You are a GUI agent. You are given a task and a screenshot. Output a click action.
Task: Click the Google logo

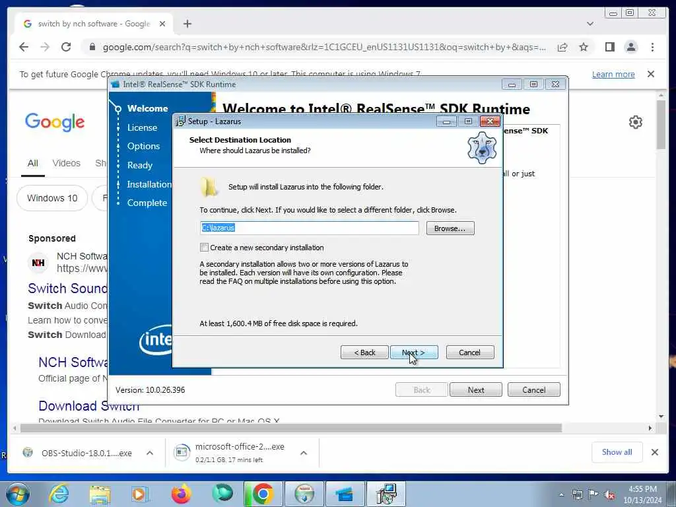pyautogui.click(x=55, y=122)
